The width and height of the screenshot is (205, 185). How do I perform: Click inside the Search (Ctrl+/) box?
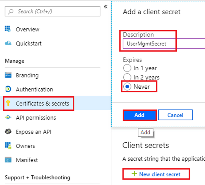tap(53, 11)
